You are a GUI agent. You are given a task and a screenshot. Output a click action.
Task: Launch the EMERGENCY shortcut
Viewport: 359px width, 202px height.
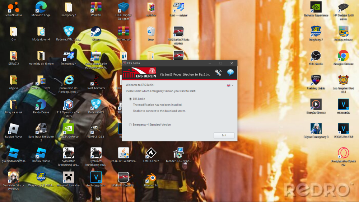[x=151, y=155]
